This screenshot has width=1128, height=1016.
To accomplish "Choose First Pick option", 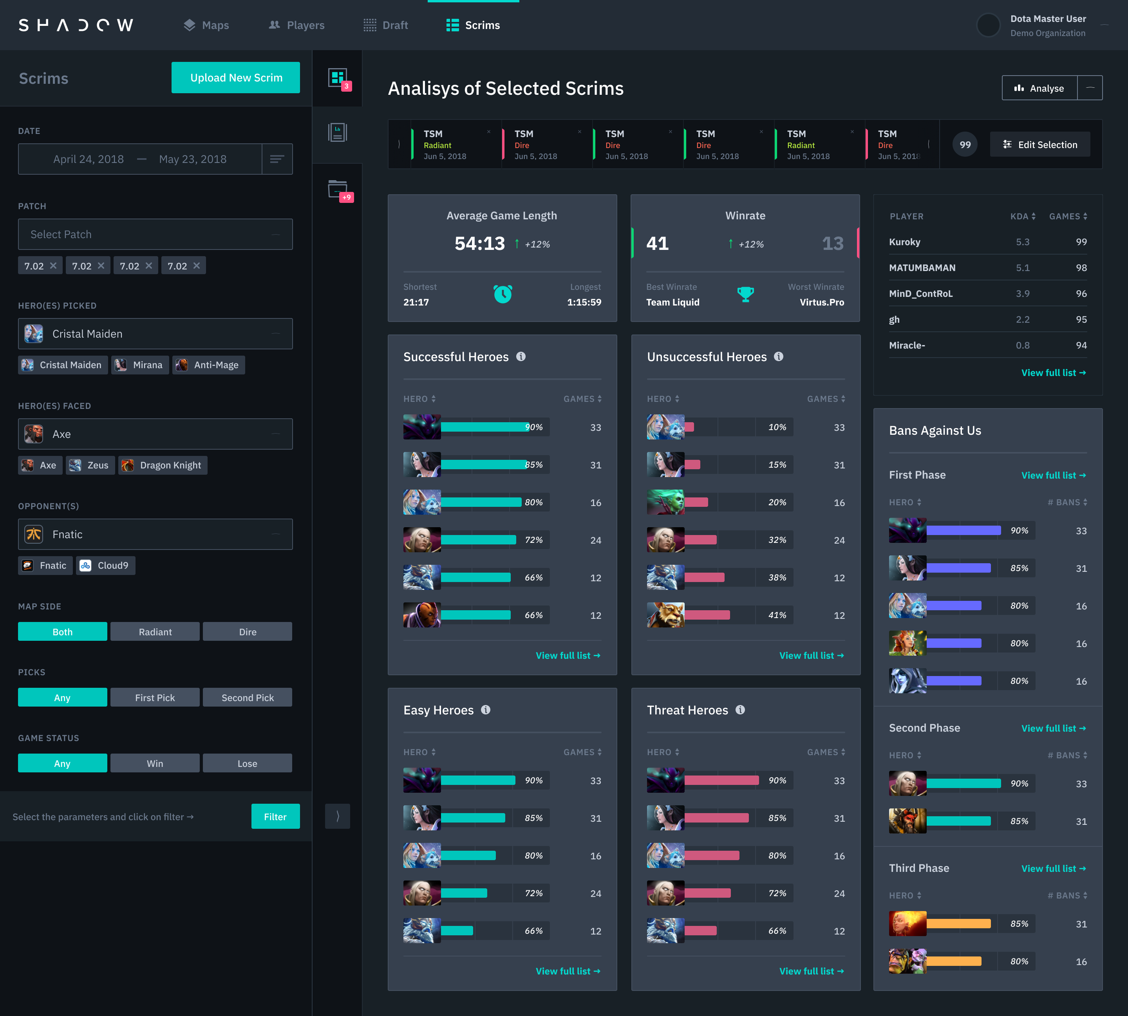I will (x=155, y=697).
